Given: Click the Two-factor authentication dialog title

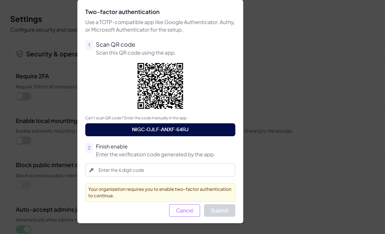Looking at the screenshot, I should click(122, 12).
